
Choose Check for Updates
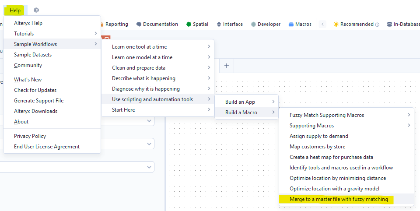(35, 90)
